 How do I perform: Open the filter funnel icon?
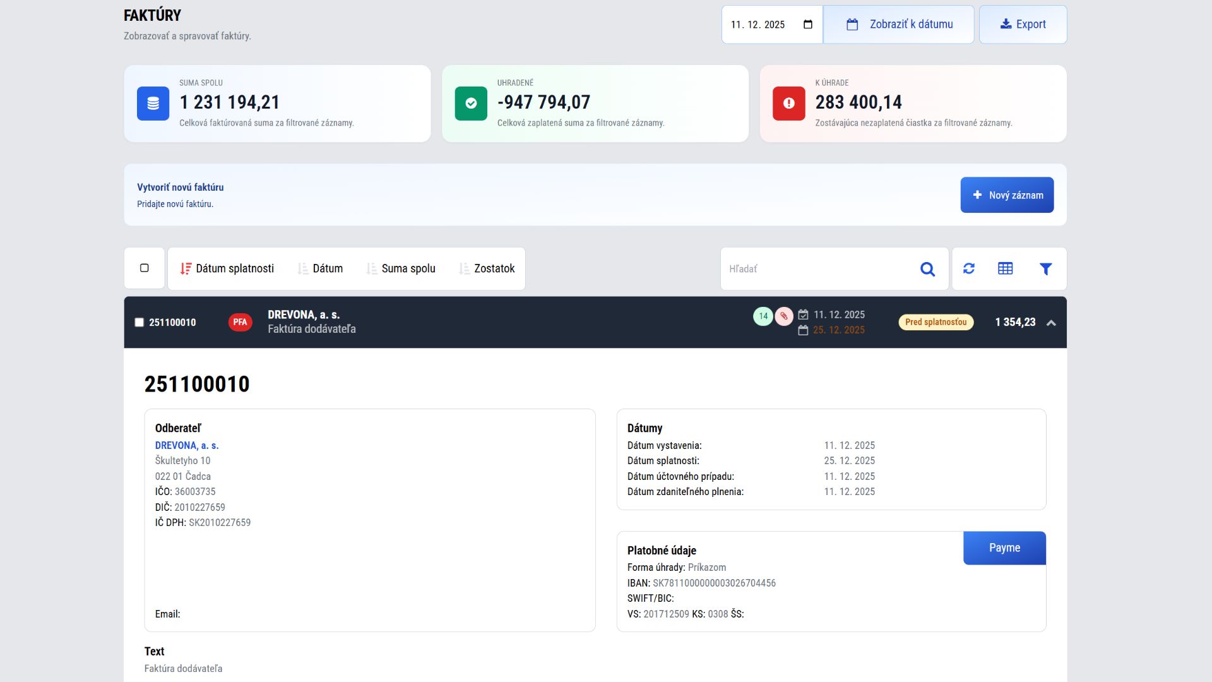pos(1045,269)
